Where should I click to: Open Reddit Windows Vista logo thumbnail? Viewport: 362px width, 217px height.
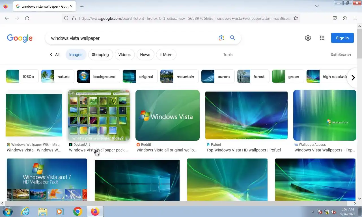point(167,115)
